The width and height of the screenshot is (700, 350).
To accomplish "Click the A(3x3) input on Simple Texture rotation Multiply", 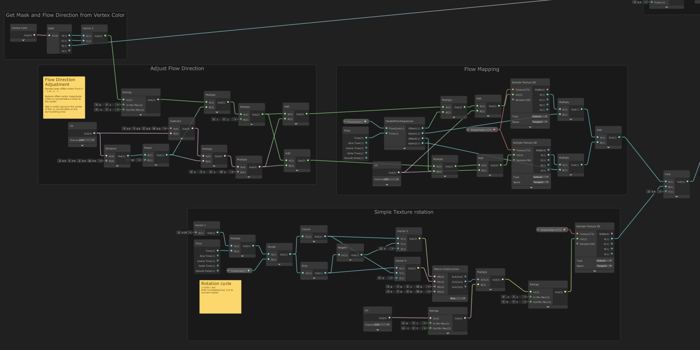I will point(478,279).
